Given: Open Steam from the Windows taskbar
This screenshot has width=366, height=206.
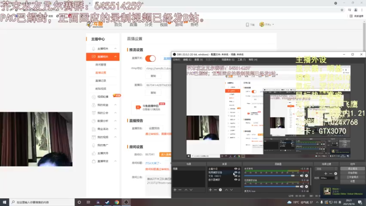Looking at the screenshot, I should pyautogui.click(x=107, y=202).
